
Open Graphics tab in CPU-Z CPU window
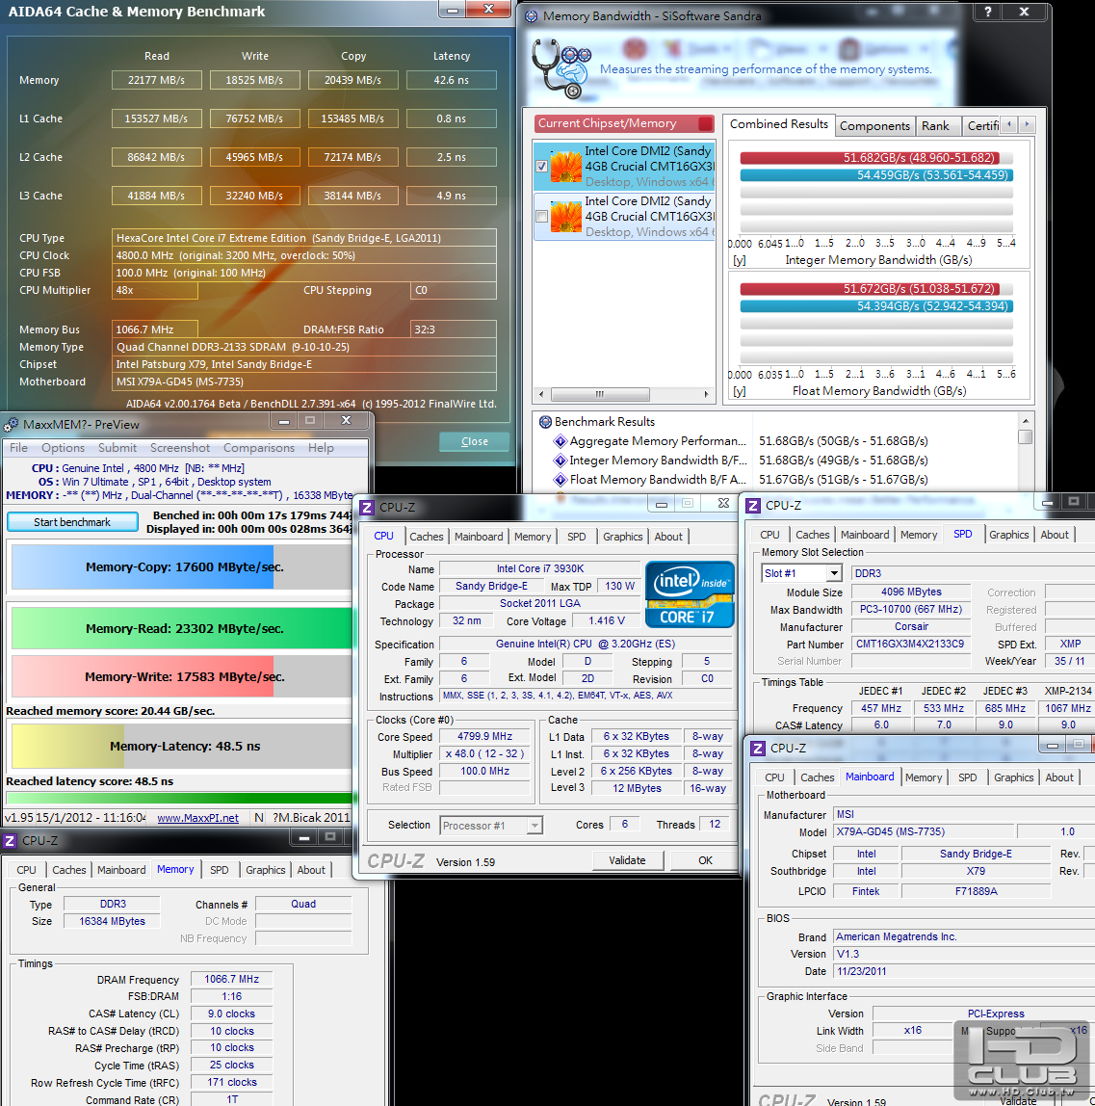[622, 537]
